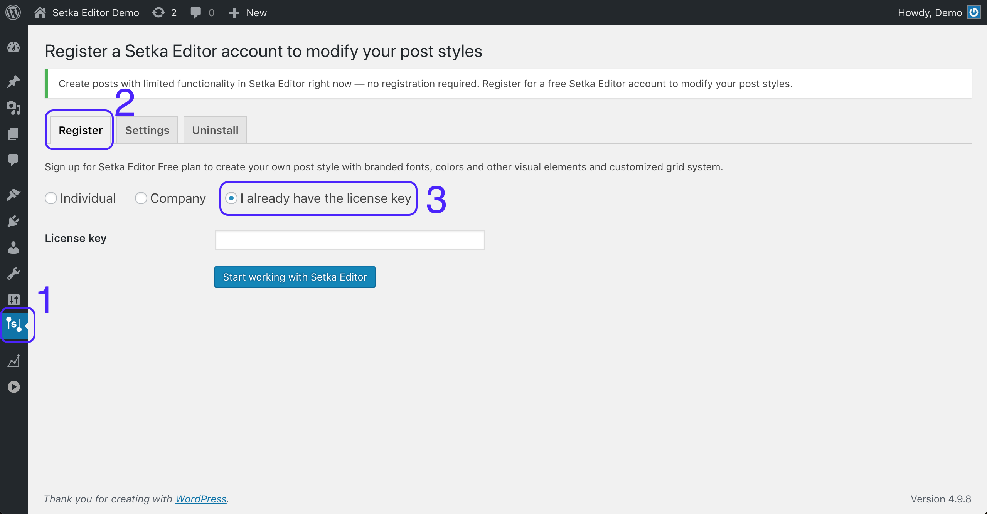Click the Register a Setka Editor account heading
987x514 pixels.
click(x=263, y=51)
